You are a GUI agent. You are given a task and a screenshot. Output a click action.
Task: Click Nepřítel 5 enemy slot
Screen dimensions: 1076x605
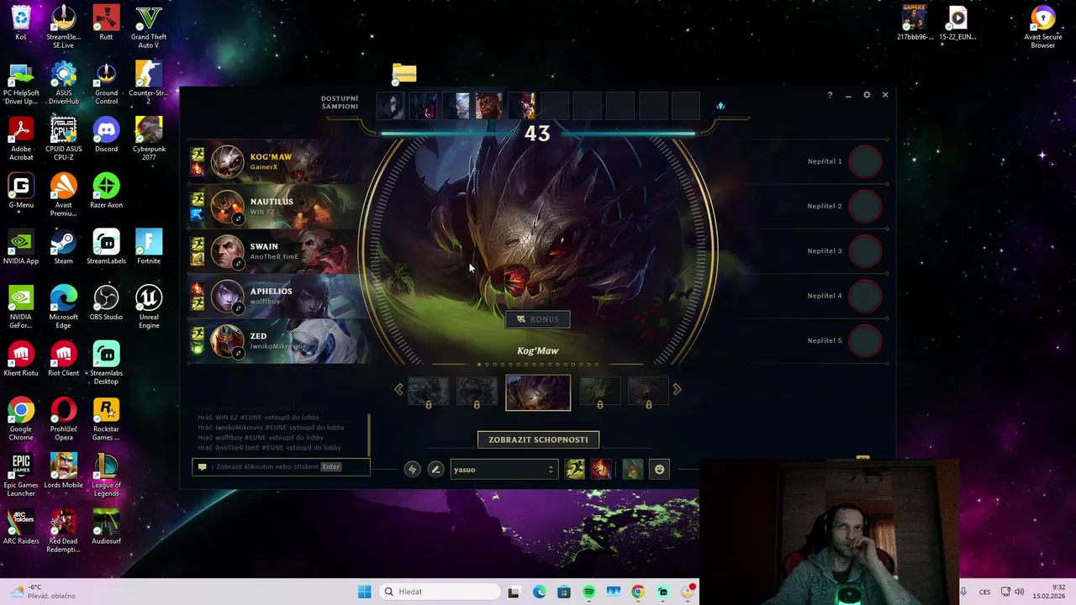[845, 340]
